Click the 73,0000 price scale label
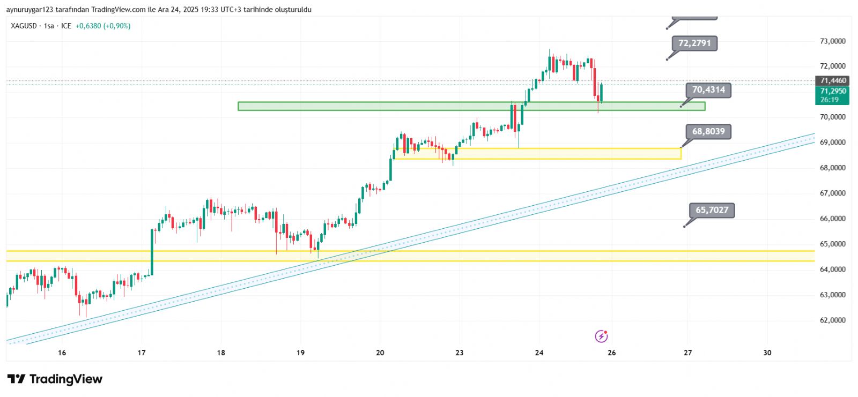Viewport: 858px width, 397px height. 832,41
